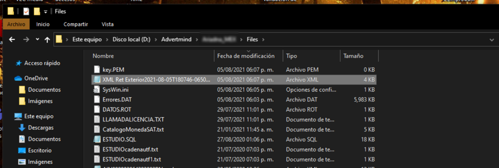Select file name key.PEM

coord(113,70)
